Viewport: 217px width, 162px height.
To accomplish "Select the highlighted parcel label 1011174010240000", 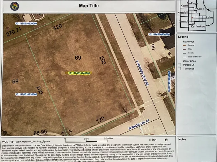I will 79,73.
